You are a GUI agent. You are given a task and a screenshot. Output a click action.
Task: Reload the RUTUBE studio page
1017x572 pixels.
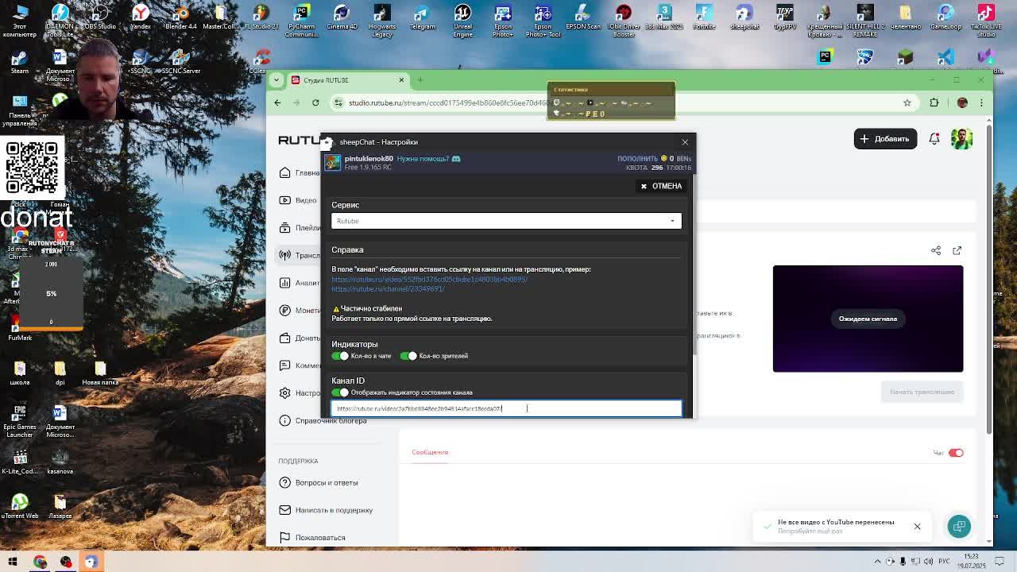pyautogui.click(x=315, y=102)
